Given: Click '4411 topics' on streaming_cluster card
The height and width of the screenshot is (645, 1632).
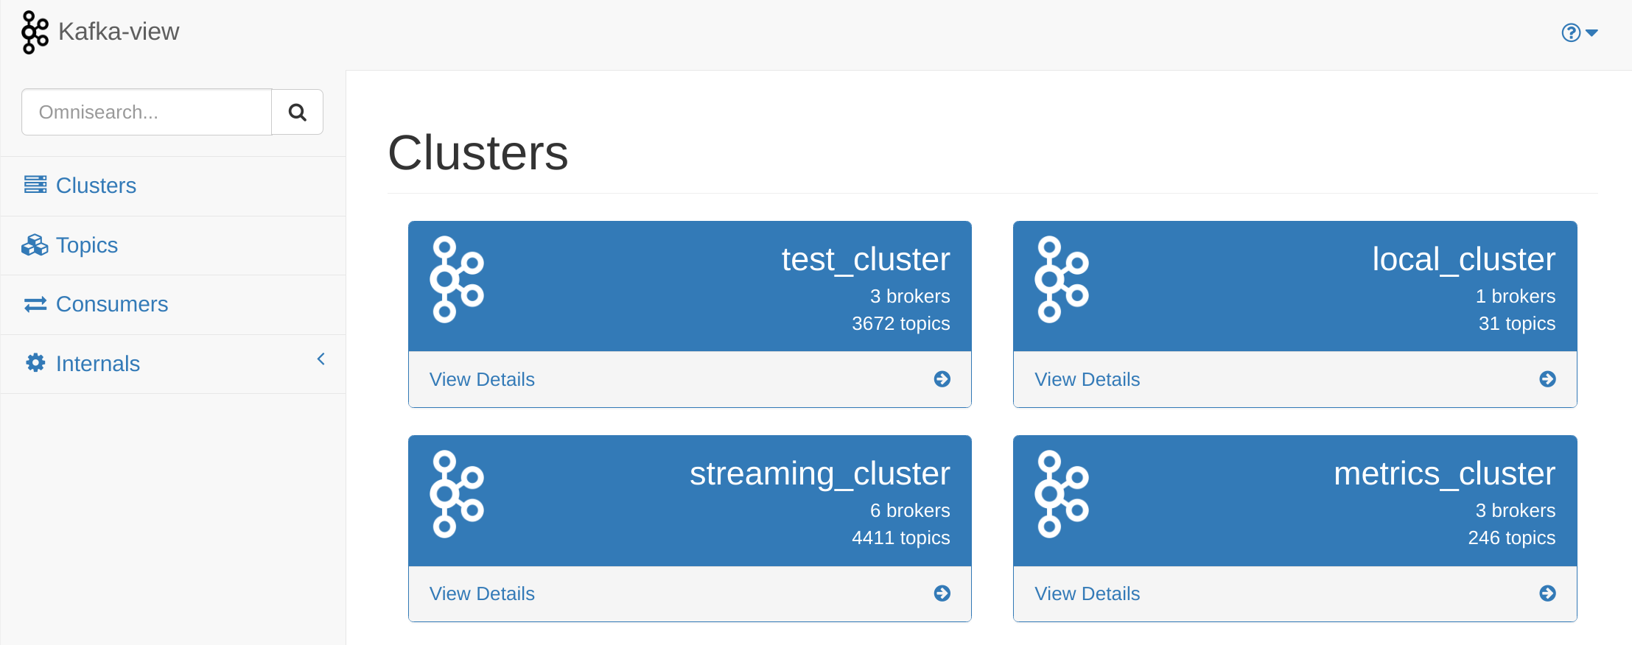Looking at the screenshot, I should click(x=901, y=537).
